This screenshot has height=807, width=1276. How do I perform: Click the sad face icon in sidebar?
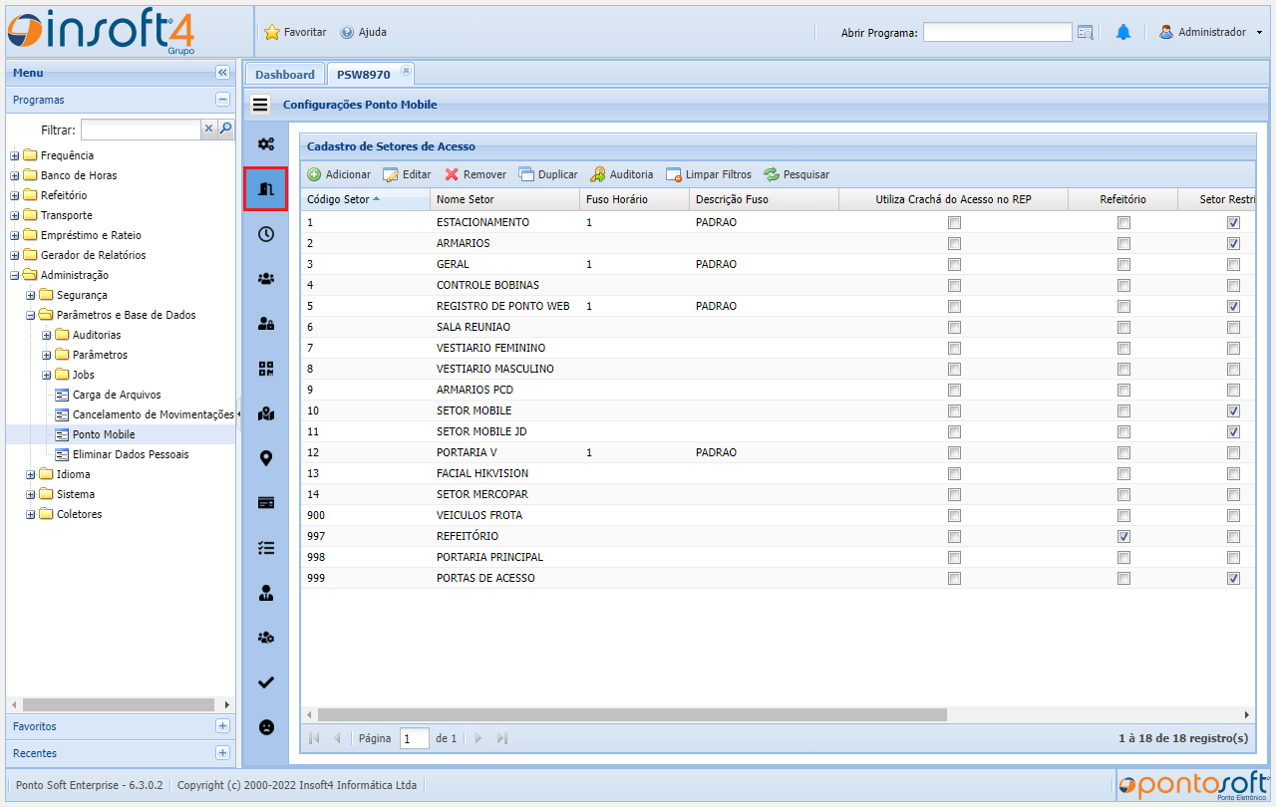coord(266,727)
